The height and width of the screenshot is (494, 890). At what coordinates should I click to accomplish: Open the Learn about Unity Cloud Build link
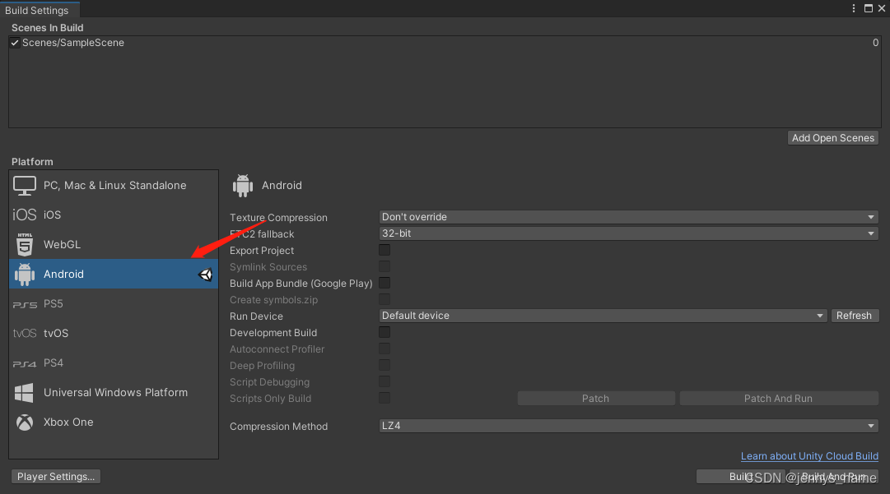pos(809,455)
